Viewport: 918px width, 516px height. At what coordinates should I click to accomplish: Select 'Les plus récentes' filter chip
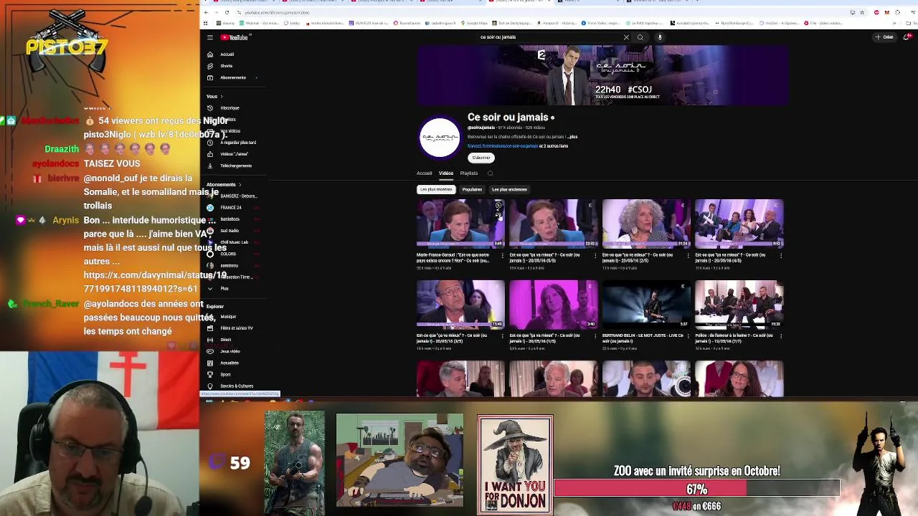pyautogui.click(x=436, y=190)
